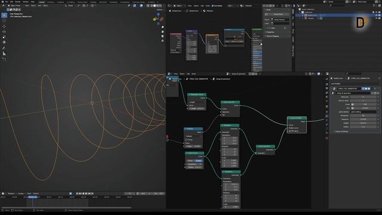Select the Annotate pencil tool
Screen dimensions: 382x215
(4, 48)
